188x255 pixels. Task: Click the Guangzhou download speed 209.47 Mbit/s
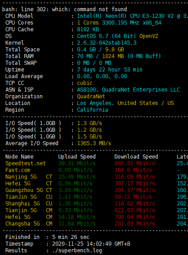135,190
